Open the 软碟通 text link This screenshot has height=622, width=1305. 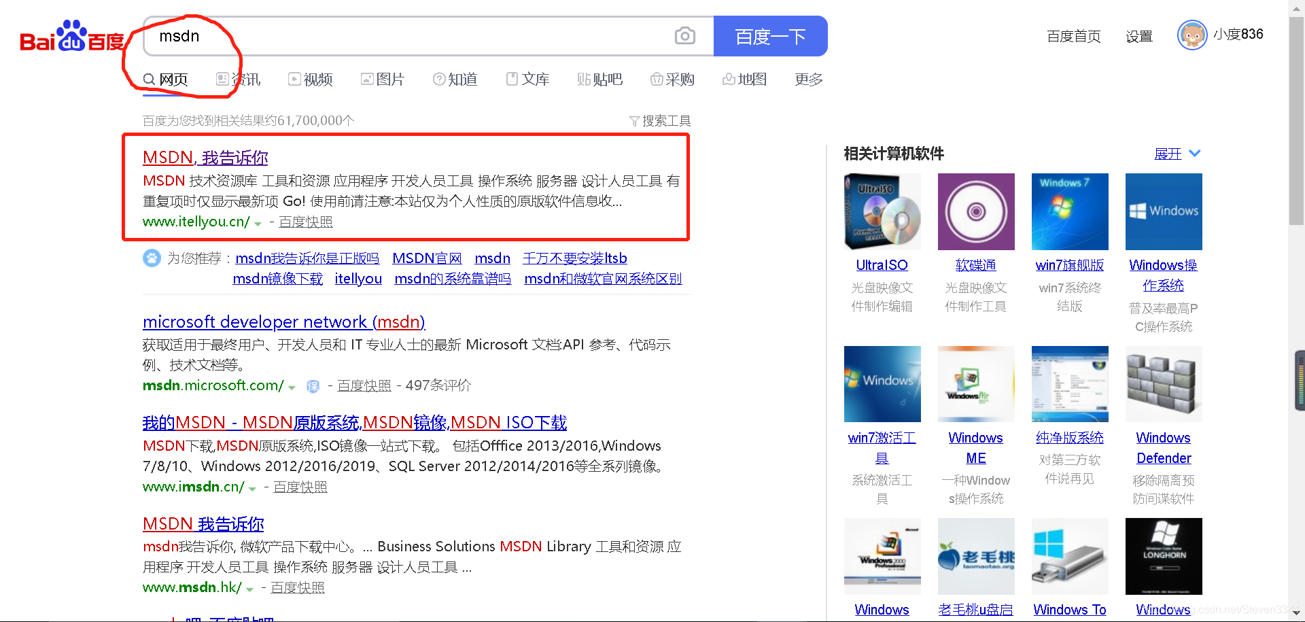click(x=976, y=265)
